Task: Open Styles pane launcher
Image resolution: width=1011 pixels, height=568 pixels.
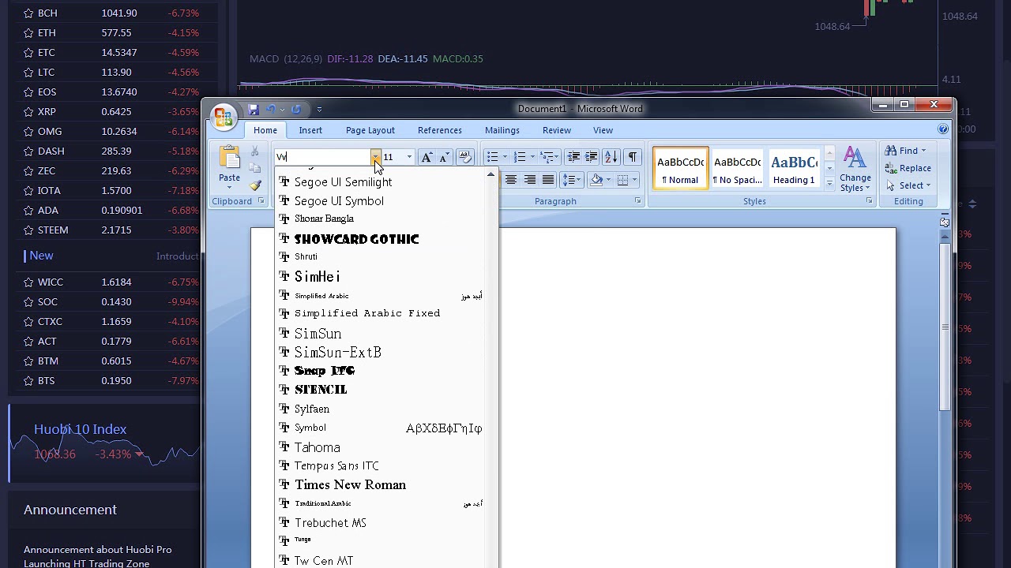Action: tap(869, 201)
